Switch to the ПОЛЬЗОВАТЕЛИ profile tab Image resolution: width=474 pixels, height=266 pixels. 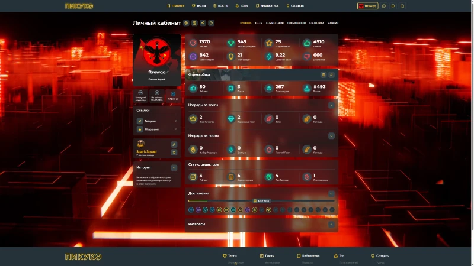pos(296,23)
